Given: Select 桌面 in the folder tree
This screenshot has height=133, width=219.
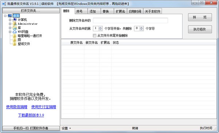Looking at the screenshot, I should coord(16,16).
